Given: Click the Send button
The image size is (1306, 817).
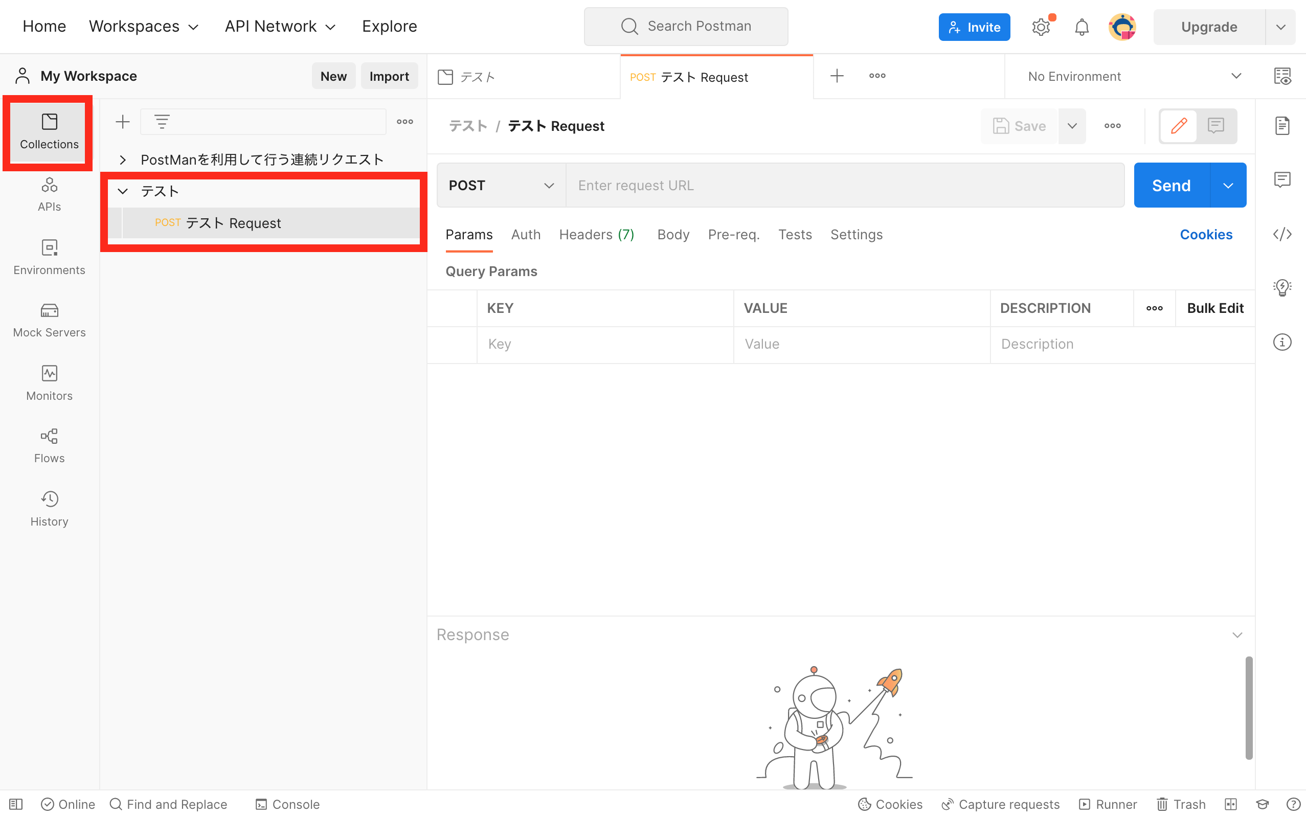Looking at the screenshot, I should pos(1170,185).
